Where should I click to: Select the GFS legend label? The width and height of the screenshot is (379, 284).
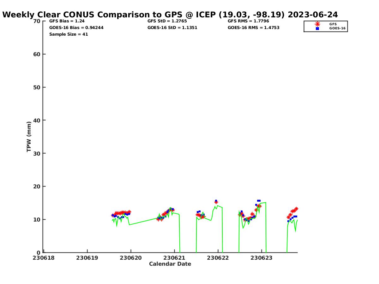coord(333,24)
